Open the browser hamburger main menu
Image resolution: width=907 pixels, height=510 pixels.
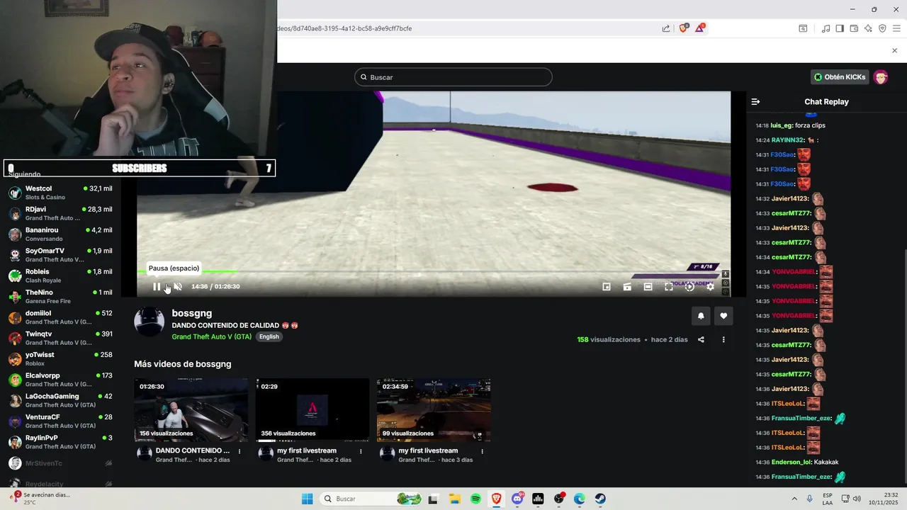click(896, 28)
